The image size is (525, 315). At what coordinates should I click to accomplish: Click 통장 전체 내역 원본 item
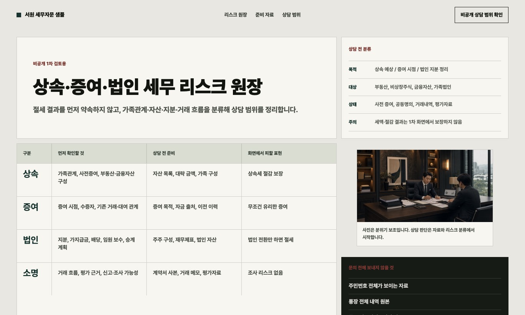(x=369, y=302)
